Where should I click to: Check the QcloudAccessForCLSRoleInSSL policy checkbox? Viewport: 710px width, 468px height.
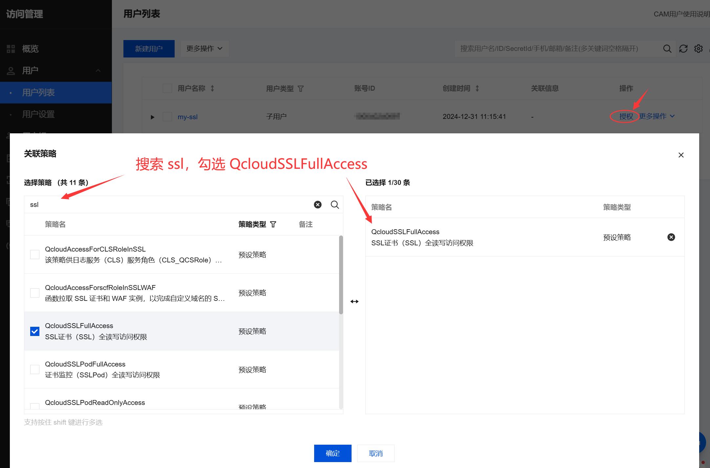point(35,255)
